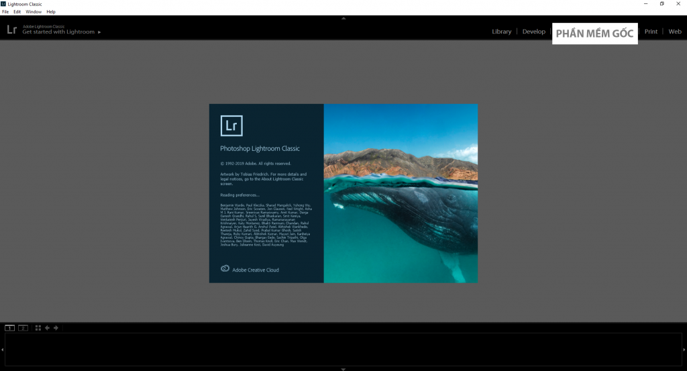Image resolution: width=687 pixels, height=371 pixels.
Task: Collapse the top module panel arrow
Action: 343,18
